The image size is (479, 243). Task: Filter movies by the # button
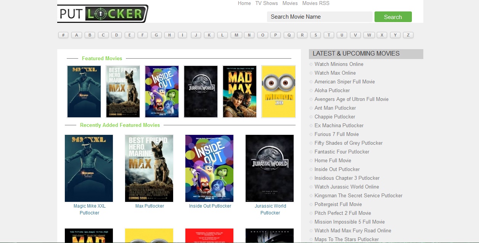pyautogui.click(x=63, y=35)
